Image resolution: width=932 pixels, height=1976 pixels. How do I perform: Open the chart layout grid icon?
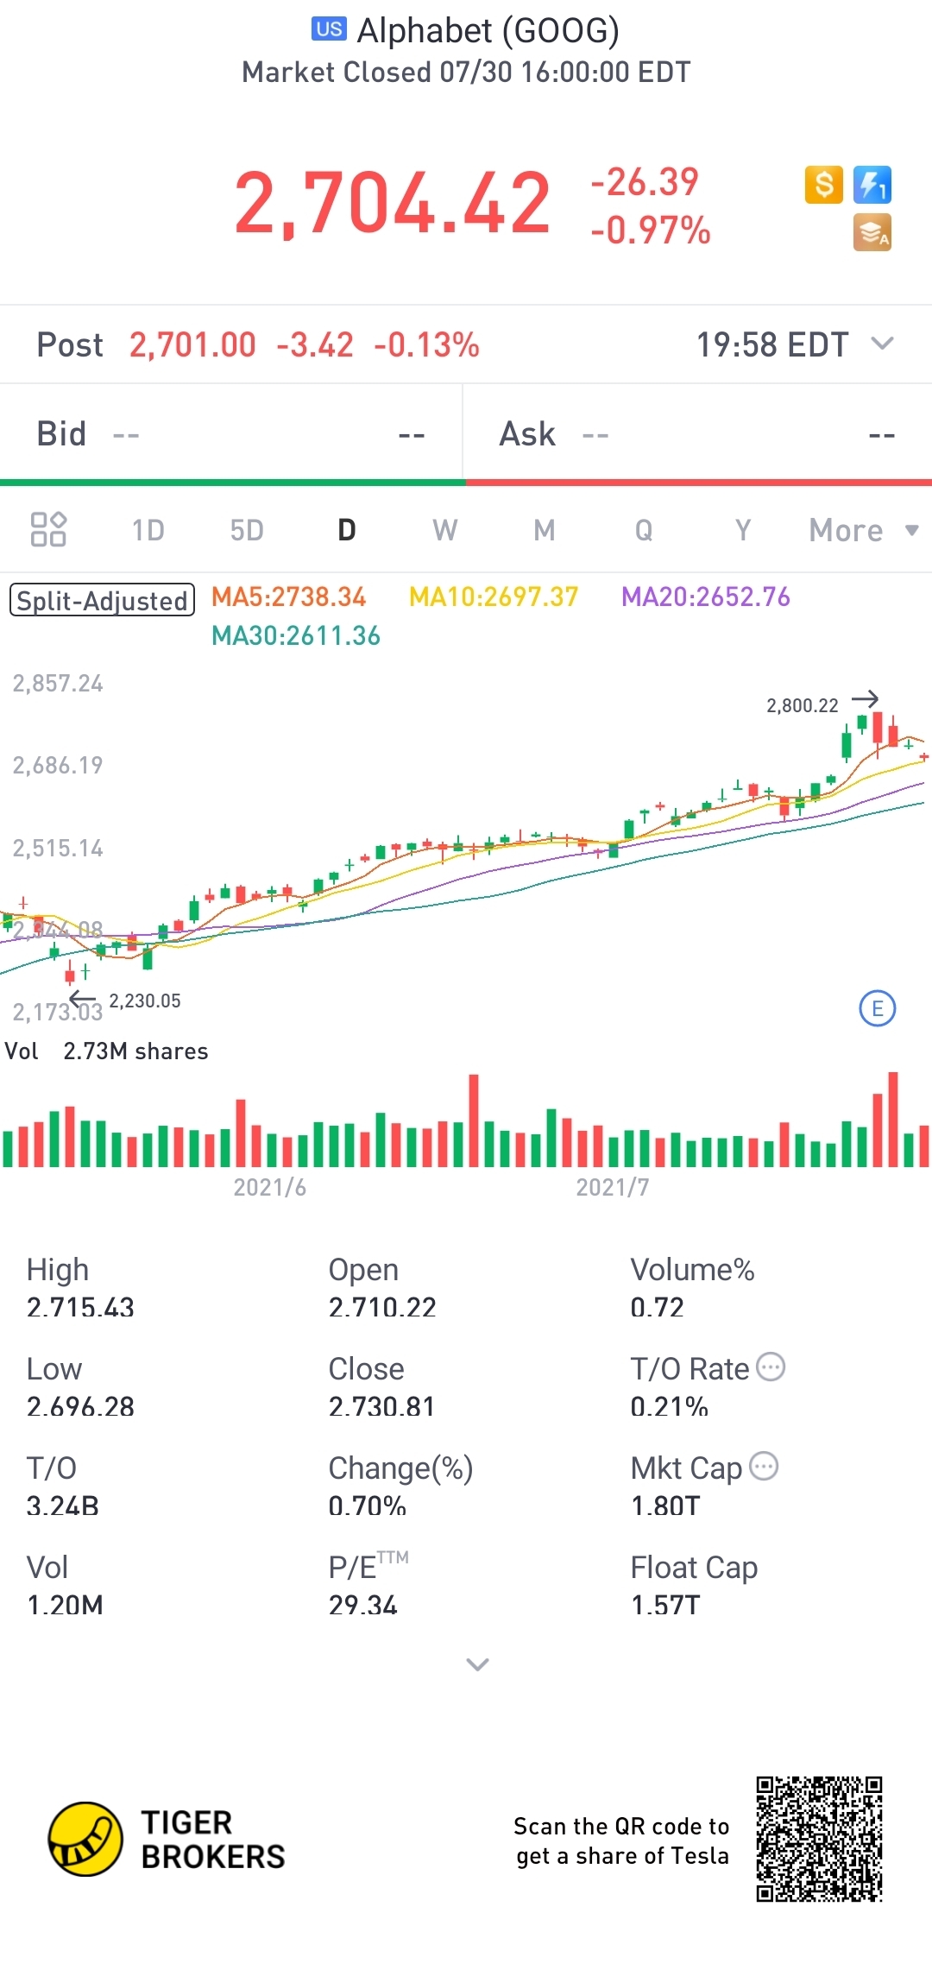(48, 529)
